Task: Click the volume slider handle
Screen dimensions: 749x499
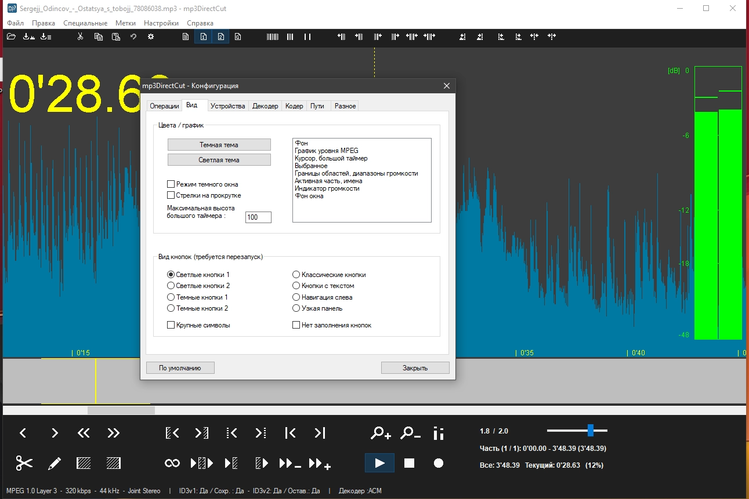Action: pos(590,430)
